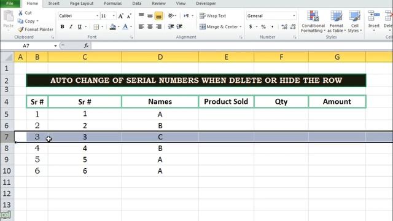Screen dimensions: 393x221
Task: Decrease font size with Shrink Font
Action: [x=129, y=16]
